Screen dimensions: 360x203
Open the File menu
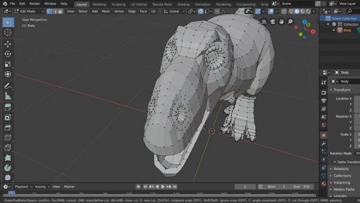(12, 4)
